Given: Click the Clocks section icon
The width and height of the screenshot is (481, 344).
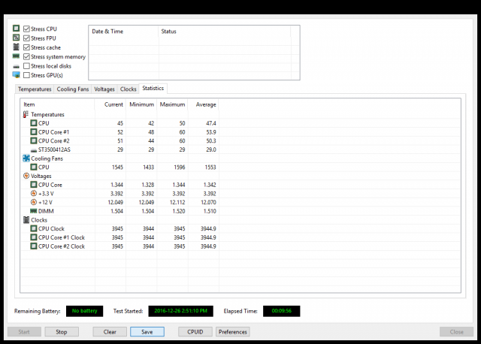Looking at the screenshot, I should tap(26, 220).
